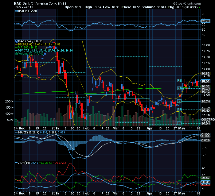
Task: Click the 62.70 RSI value tag
Action: tap(205, 21)
